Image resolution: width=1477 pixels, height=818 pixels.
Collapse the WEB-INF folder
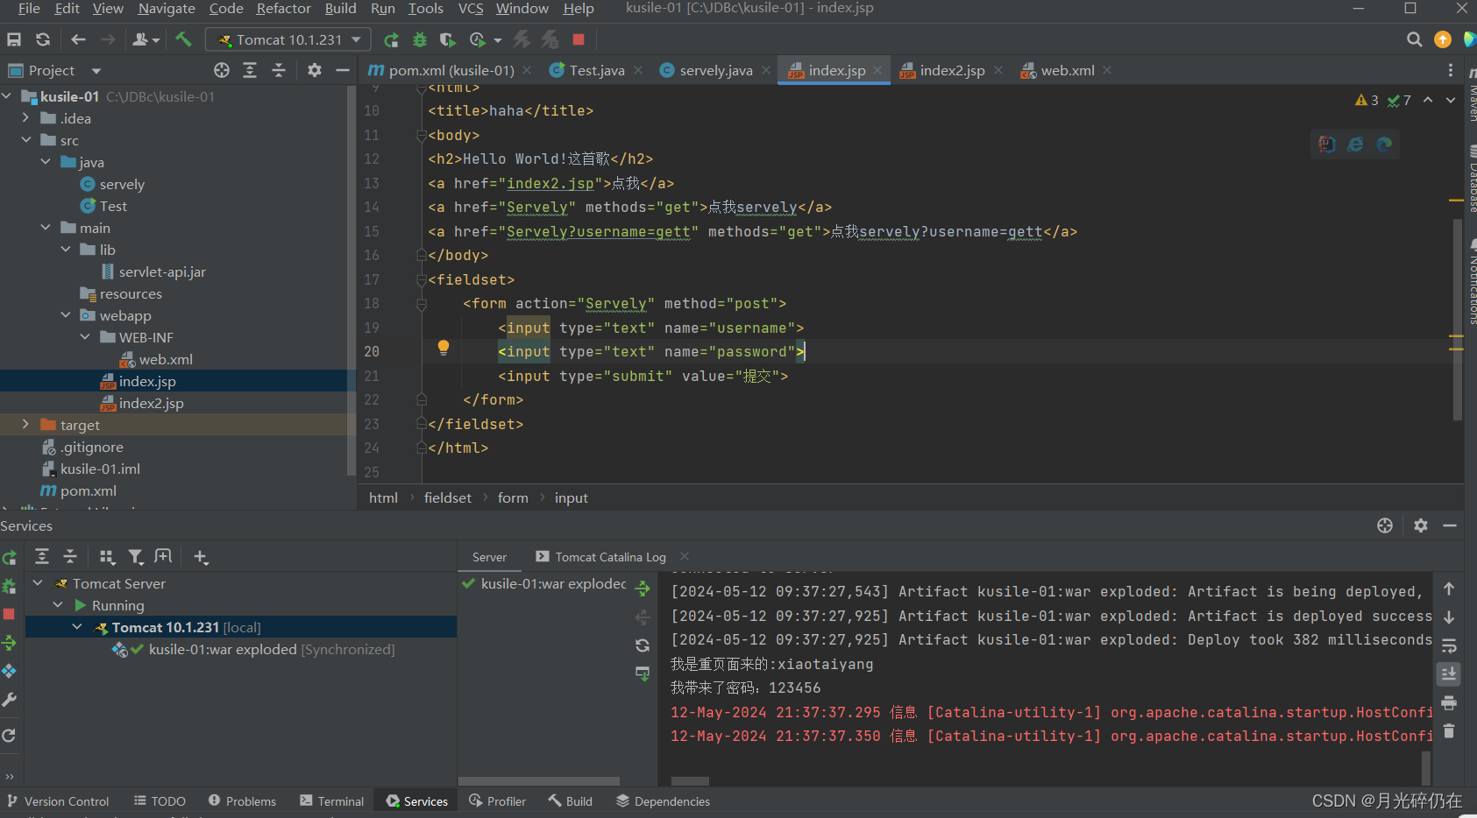click(85, 337)
